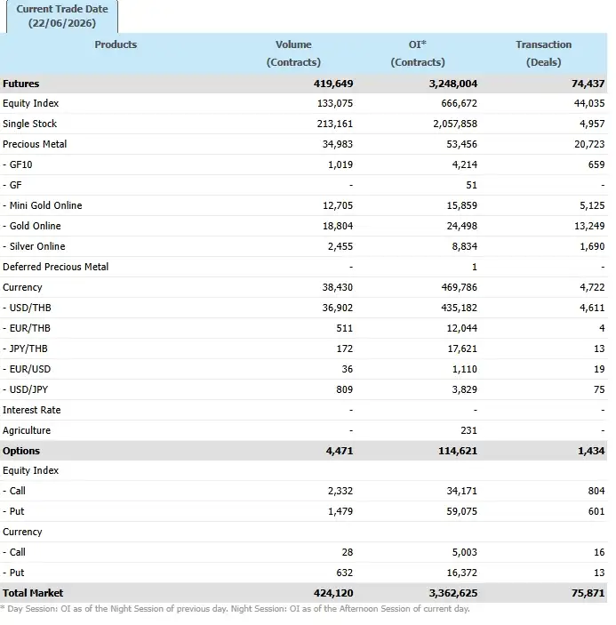Click the Volume (Contracts) column header
The image size is (616, 625).
click(293, 53)
